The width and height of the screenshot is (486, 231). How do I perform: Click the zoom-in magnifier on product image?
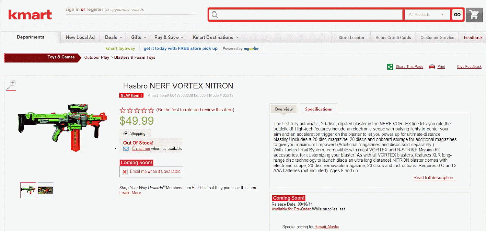click(x=11, y=85)
